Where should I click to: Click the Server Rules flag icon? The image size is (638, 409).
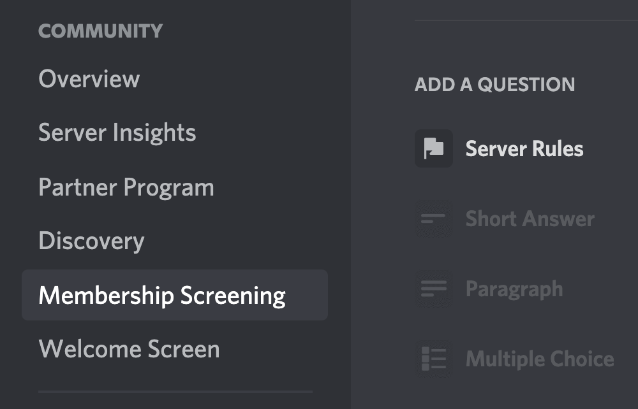coord(434,148)
